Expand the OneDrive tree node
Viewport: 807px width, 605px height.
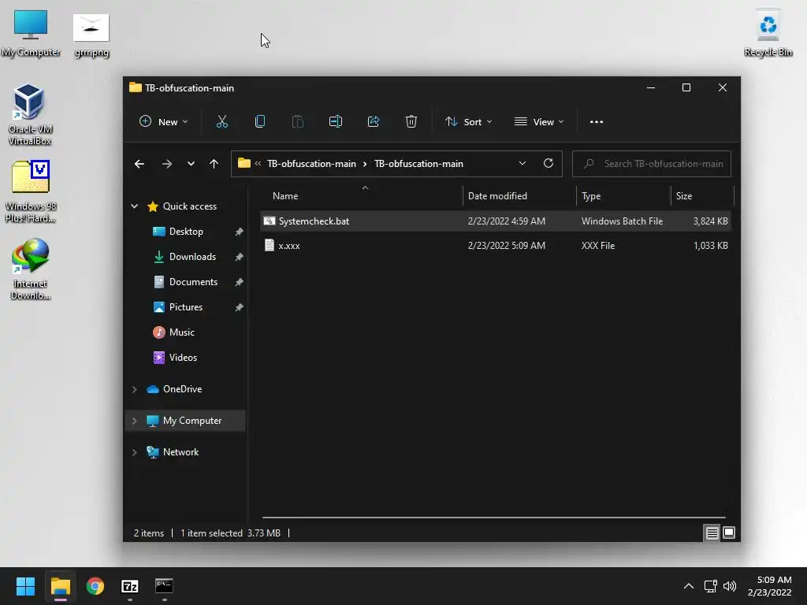[134, 389]
